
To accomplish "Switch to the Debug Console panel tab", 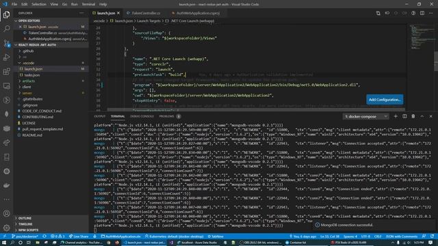I will point(142,116).
